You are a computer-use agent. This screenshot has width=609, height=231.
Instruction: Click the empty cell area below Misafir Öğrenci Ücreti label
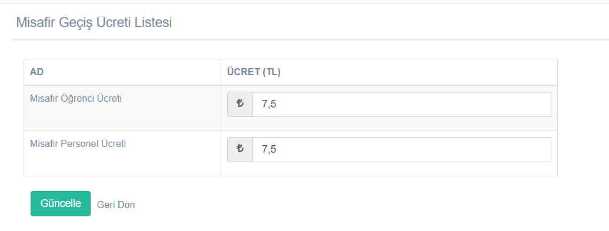point(122,118)
